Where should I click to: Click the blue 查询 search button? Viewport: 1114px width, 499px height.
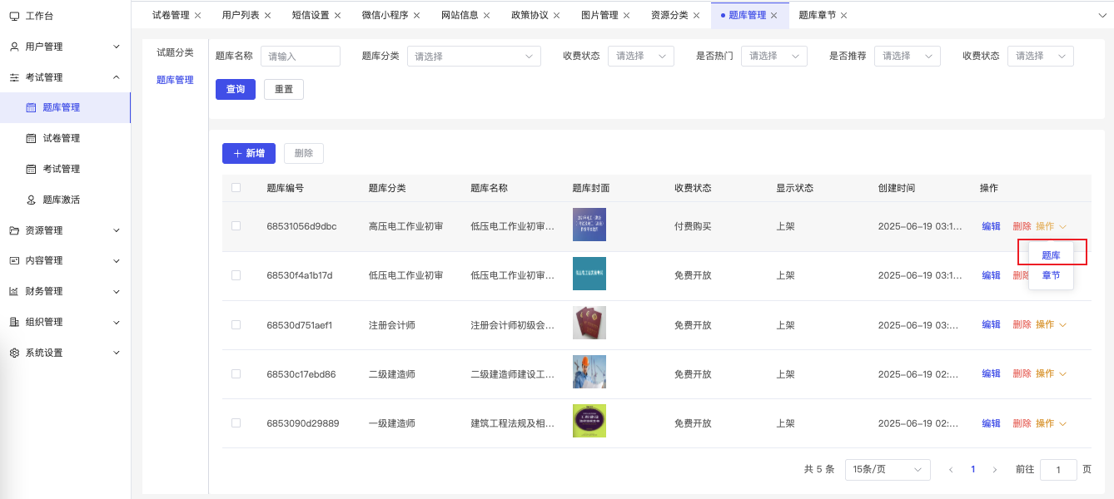(236, 89)
